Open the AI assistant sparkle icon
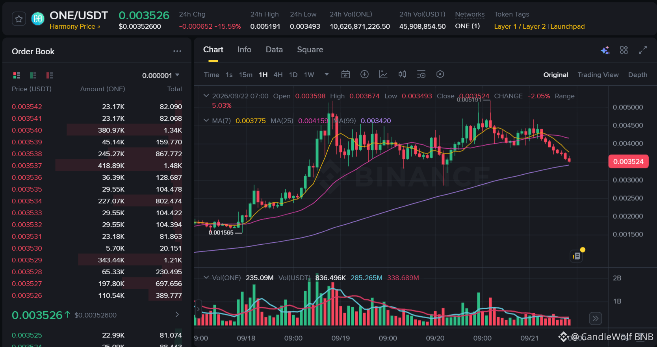Image resolution: width=657 pixels, height=347 pixels. (605, 50)
